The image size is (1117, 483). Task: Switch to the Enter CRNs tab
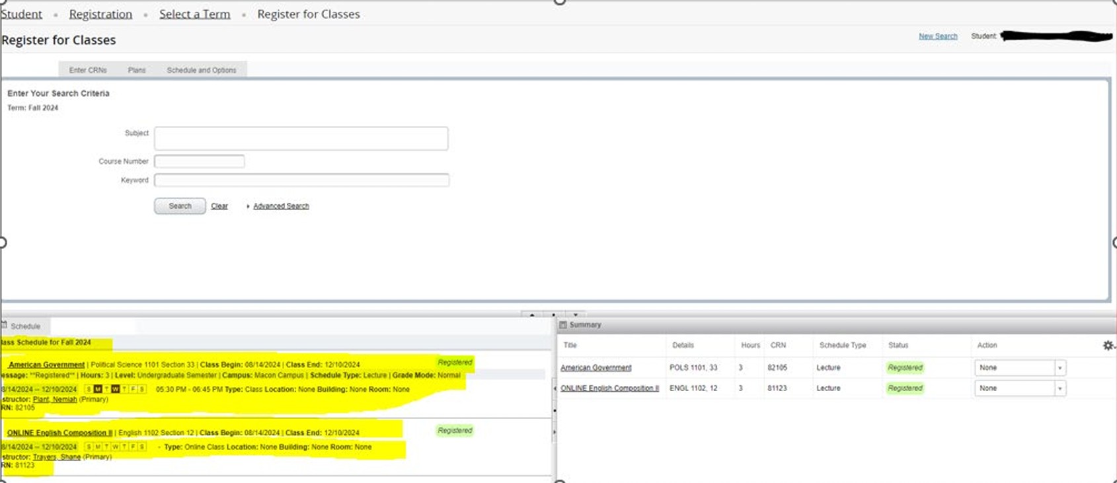point(88,70)
